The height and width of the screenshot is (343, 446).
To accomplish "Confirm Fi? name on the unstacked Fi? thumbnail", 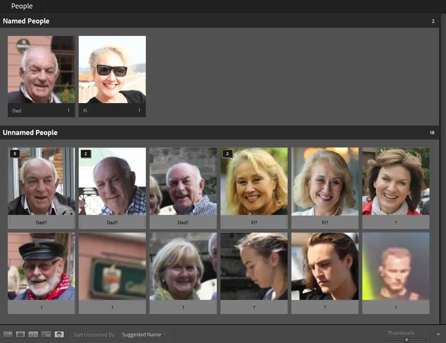I will (325, 222).
